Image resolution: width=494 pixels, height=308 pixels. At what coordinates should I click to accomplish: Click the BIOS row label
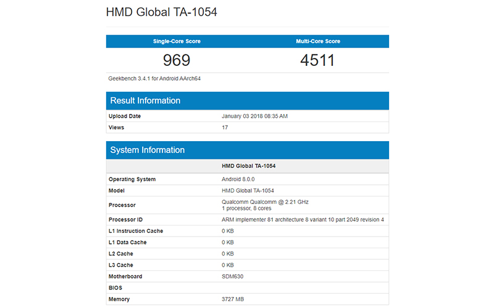coord(115,288)
